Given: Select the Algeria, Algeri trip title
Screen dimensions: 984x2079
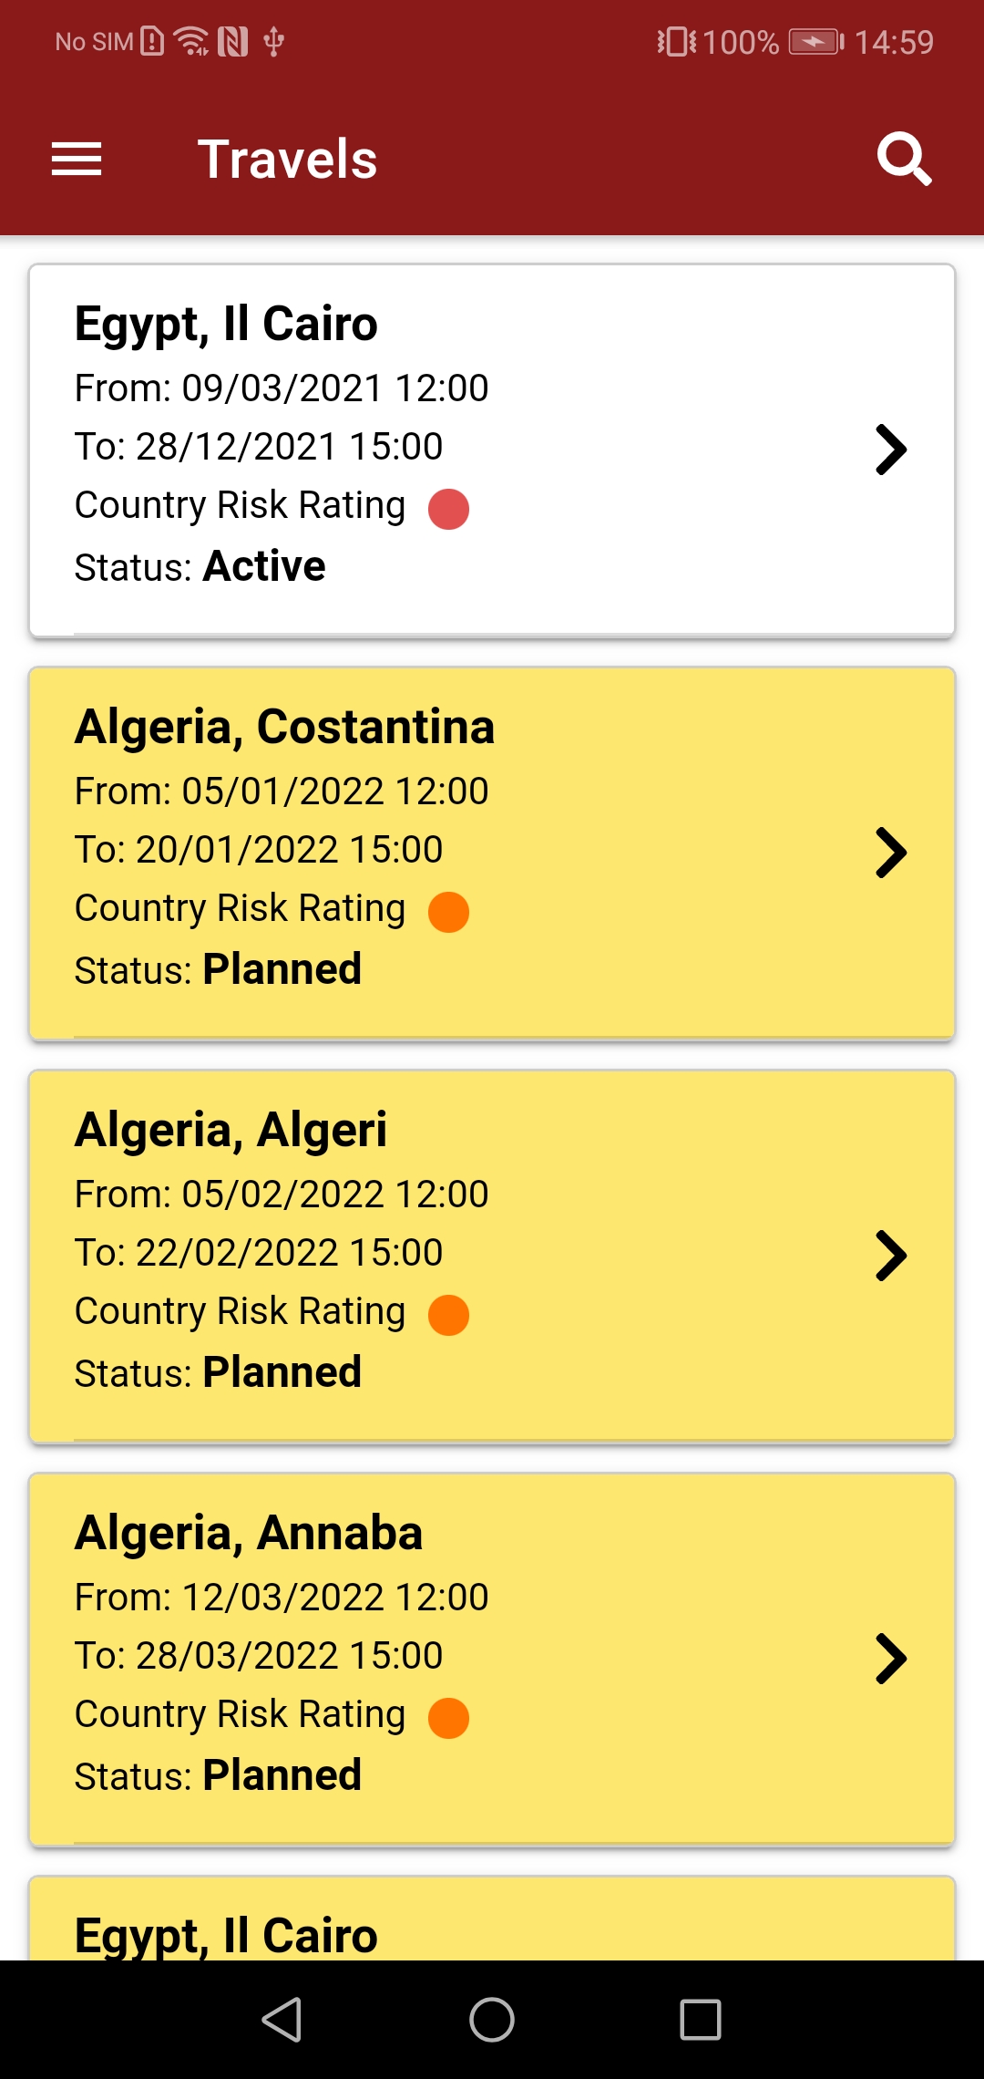Looking at the screenshot, I should [231, 1130].
